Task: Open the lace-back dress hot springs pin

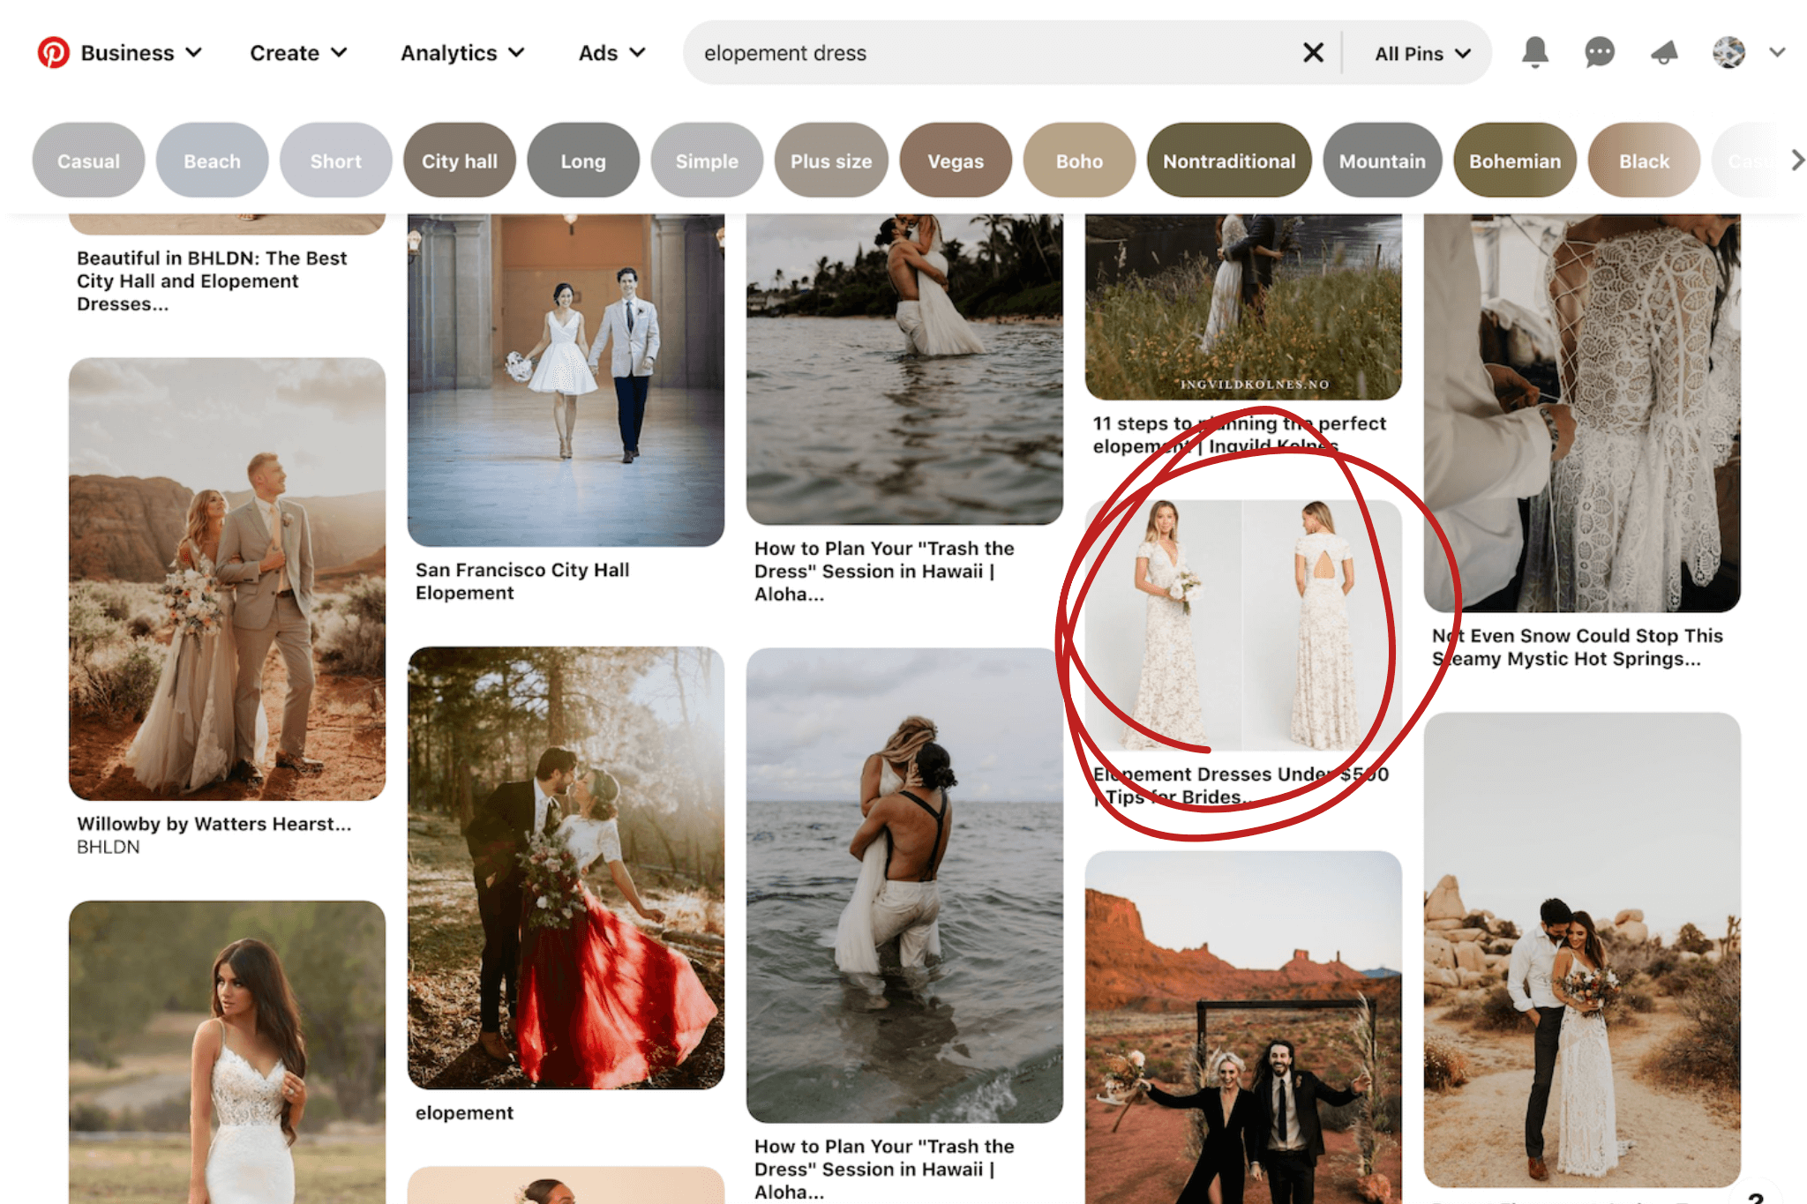Action: (x=1582, y=413)
